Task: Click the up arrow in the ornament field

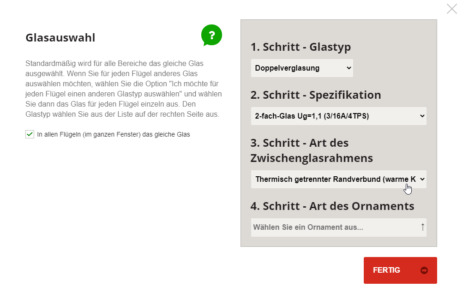Action: pos(422,227)
